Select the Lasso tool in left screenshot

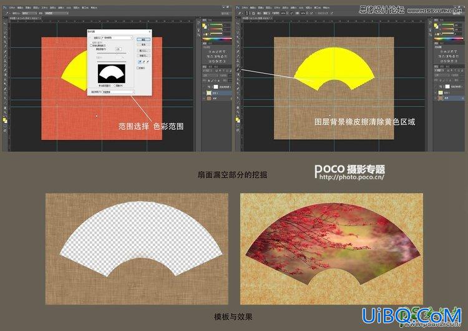tap(5, 32)
